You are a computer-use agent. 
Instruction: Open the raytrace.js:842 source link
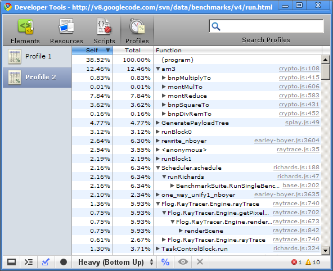tap(296, 231)
